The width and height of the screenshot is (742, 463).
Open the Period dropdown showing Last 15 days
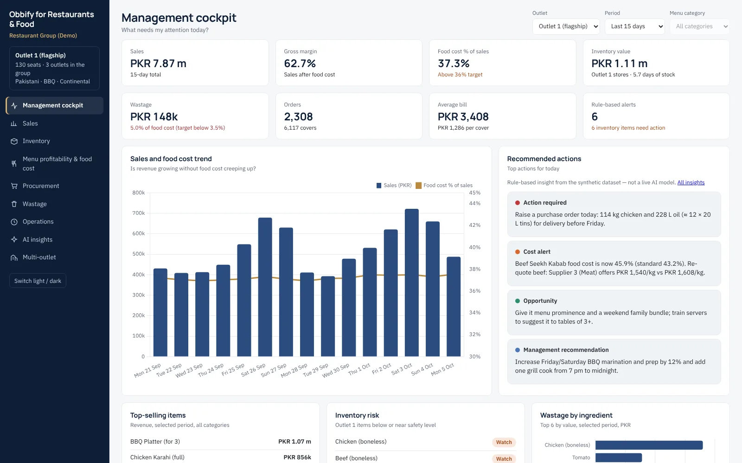(x=634, y=26)
